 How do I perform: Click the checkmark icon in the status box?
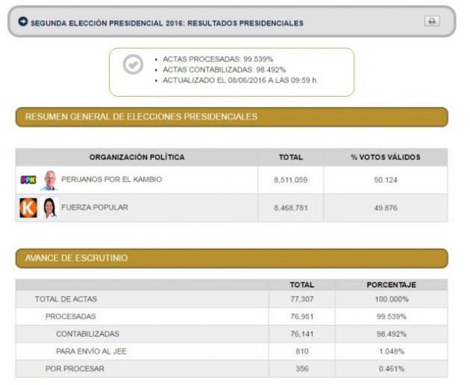click(x=133, y=65)
